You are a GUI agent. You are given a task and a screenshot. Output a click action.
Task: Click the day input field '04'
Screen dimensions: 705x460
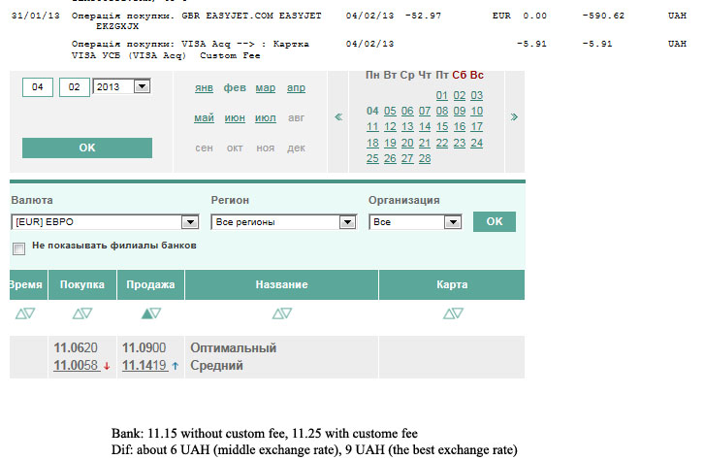[38, 87]
